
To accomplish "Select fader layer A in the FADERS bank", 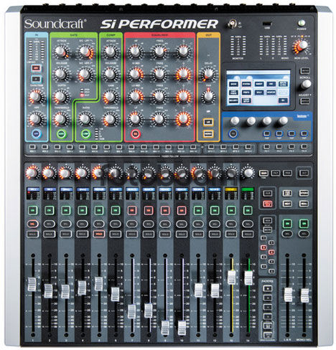I will pos(268,288).
